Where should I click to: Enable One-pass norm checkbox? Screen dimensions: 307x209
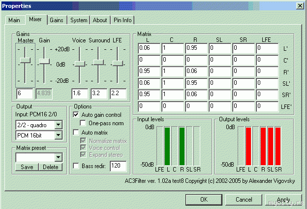pos(83,123)
